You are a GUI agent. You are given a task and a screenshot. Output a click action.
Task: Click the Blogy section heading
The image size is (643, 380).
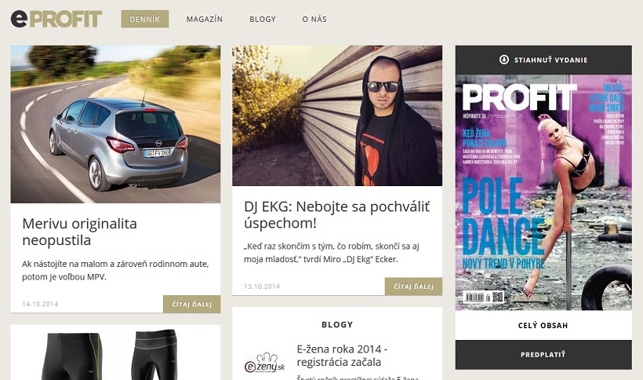coord(337,324)
